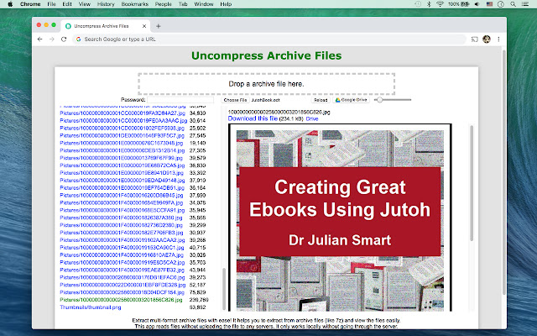Screen dimensions: 537x336
Task: Click the Wi-Fi icon in menu bar
Action: (440, 4)
